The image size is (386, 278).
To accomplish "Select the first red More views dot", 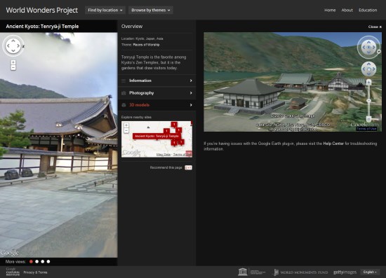I will click(x=31, y=262).
